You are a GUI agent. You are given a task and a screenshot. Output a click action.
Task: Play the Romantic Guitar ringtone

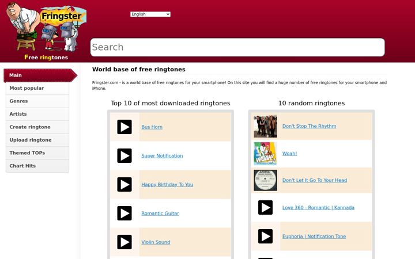coord(124,214)
